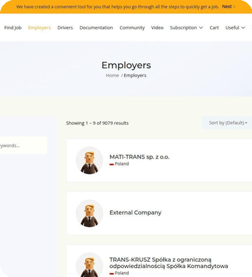Open MATI-TRANS sp. z o.o. employer
The height and width of the screenshot is (277, 252).
tap(139, 157)
